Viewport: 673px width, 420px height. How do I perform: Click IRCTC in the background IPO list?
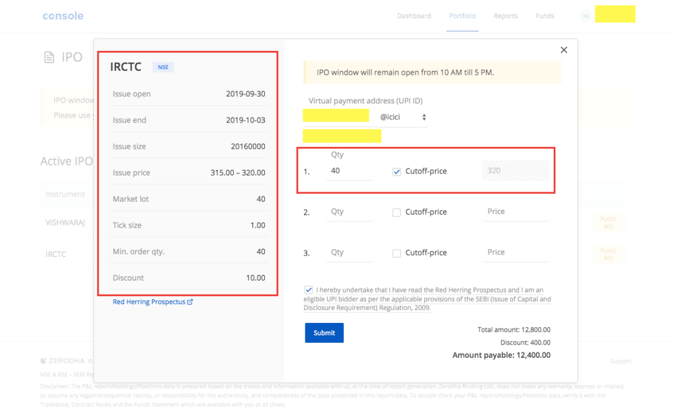[56, 254]
